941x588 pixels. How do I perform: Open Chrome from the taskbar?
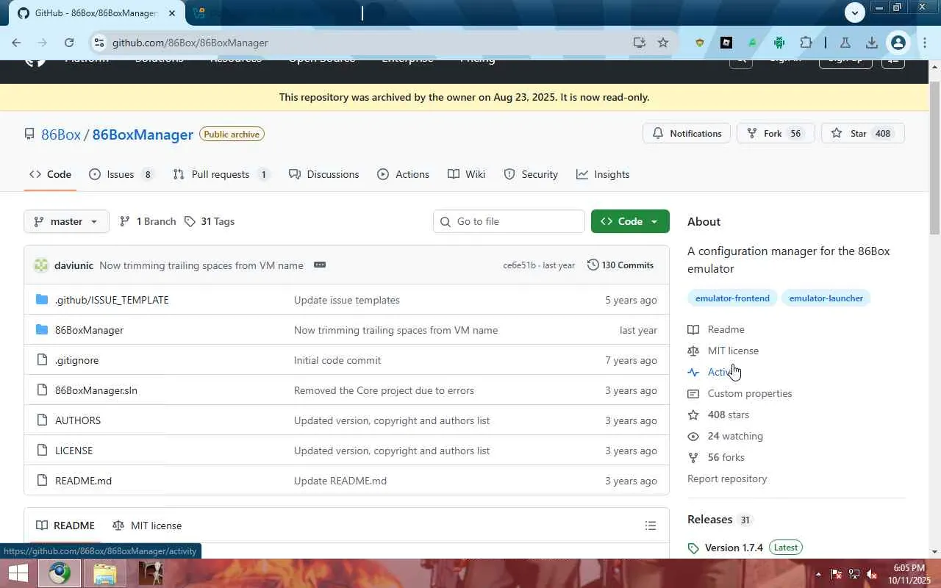pos(60,573)
